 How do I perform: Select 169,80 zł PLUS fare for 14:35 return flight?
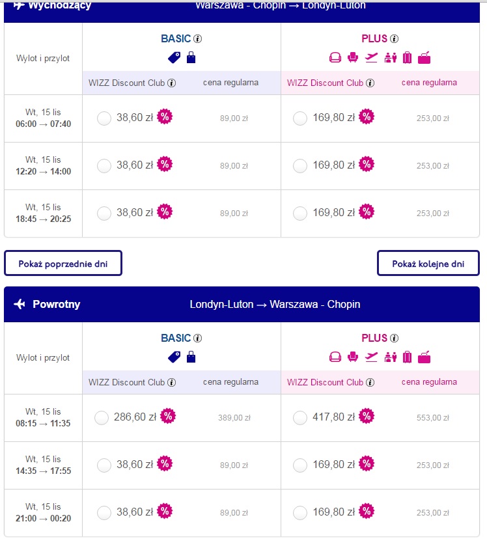click(300, 465)
